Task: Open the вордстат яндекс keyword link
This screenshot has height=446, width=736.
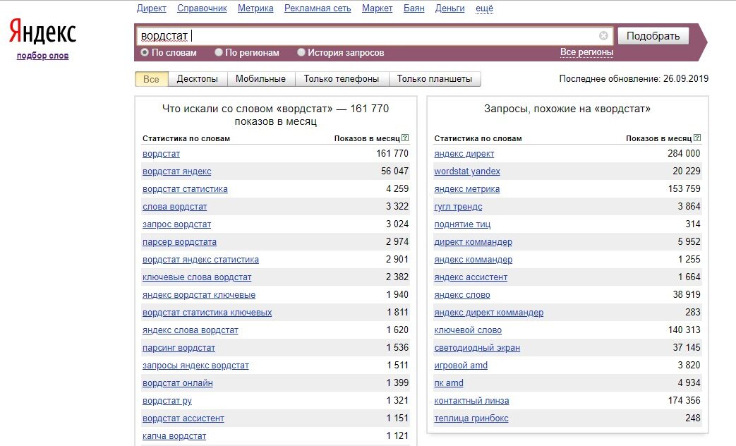Action: click(x=176, y=171)
